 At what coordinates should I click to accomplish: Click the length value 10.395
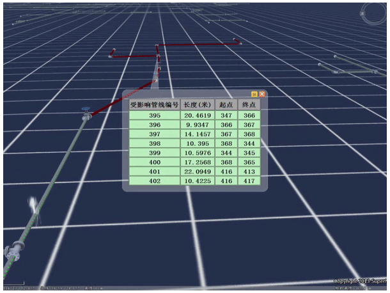(x=198, y=143)
